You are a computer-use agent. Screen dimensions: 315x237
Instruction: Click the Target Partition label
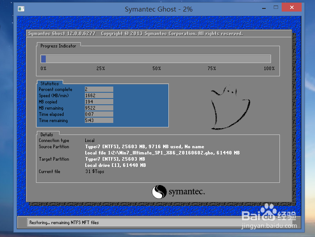pyautogui.click(x=54, y=159)
